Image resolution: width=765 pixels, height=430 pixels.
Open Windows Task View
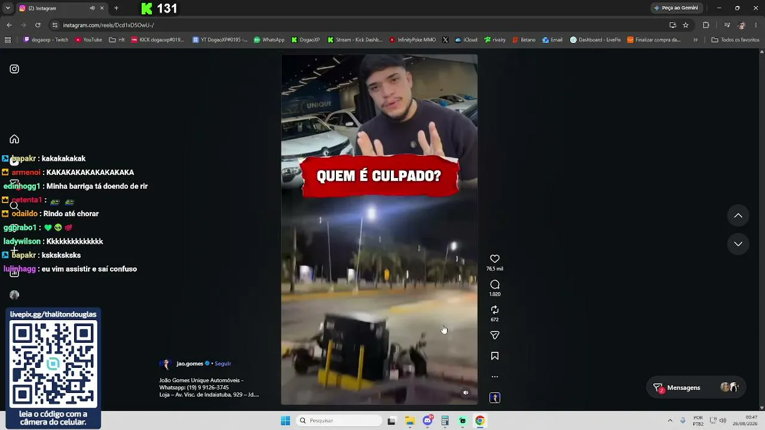(x=391, y=420)
